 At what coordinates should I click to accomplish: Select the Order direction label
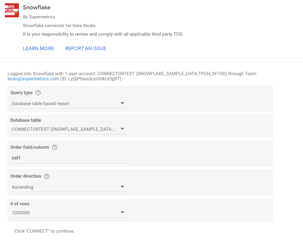[26, 176]
